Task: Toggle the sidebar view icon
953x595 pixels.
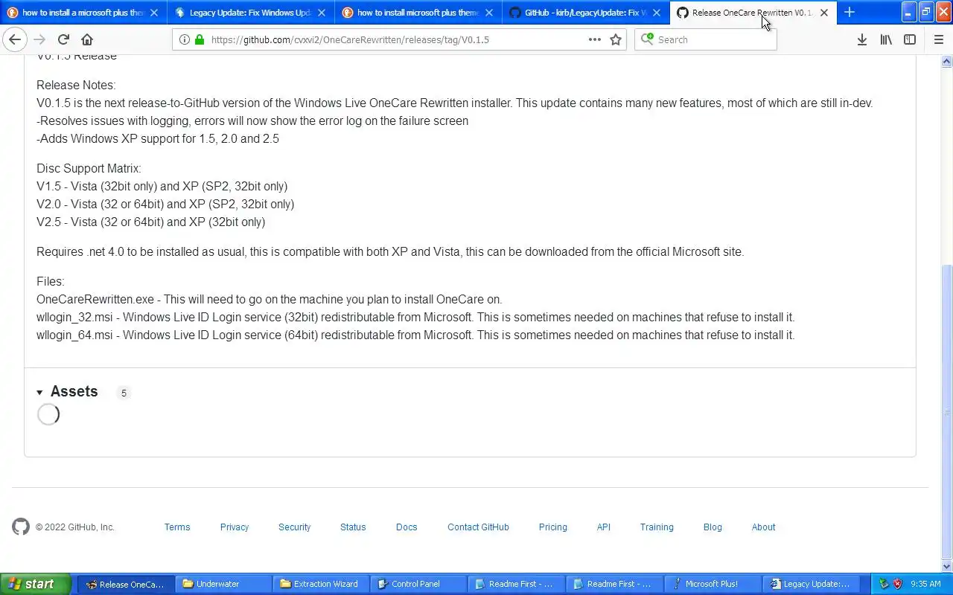Action: pyautogui.click(x=910, y=39)
